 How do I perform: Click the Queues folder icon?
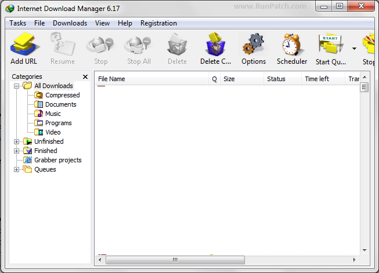pos(27,169)
